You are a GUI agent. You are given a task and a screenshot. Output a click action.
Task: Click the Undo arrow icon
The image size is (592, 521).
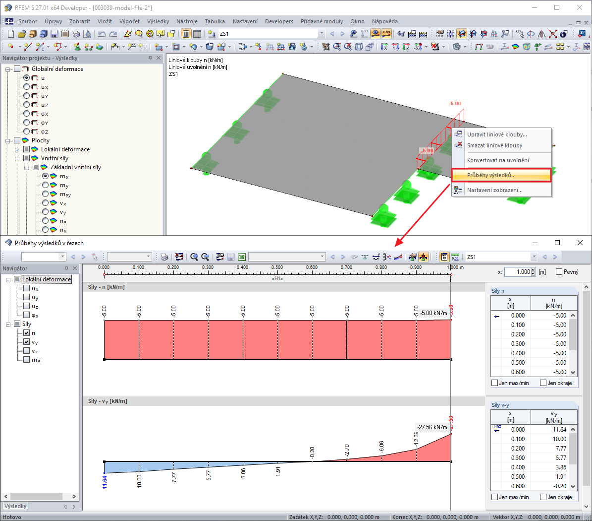pos(102,34)
